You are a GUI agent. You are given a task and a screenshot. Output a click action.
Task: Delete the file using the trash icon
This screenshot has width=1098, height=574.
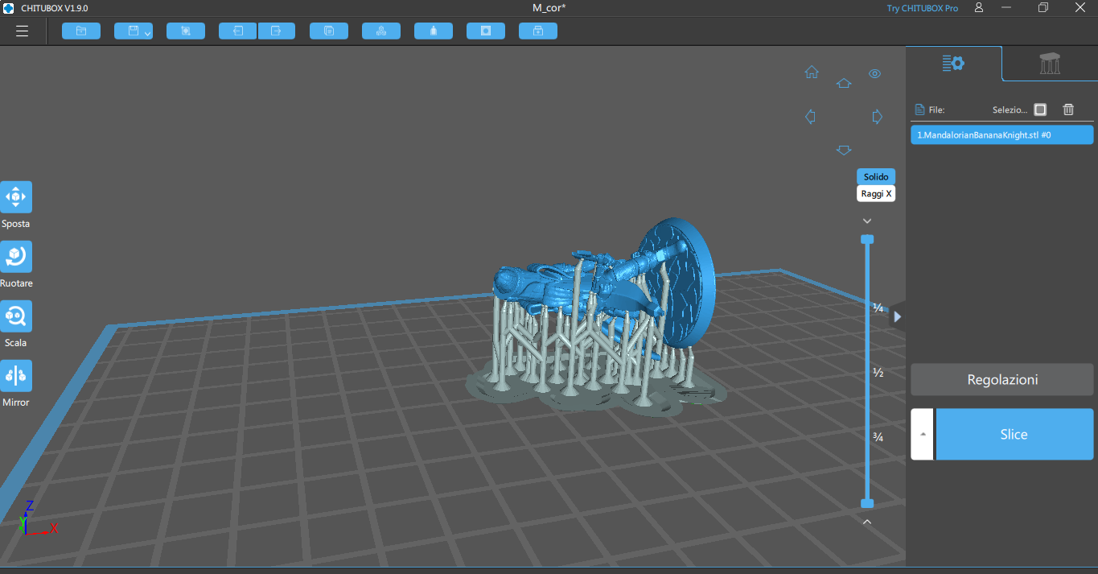[1068, 109]
